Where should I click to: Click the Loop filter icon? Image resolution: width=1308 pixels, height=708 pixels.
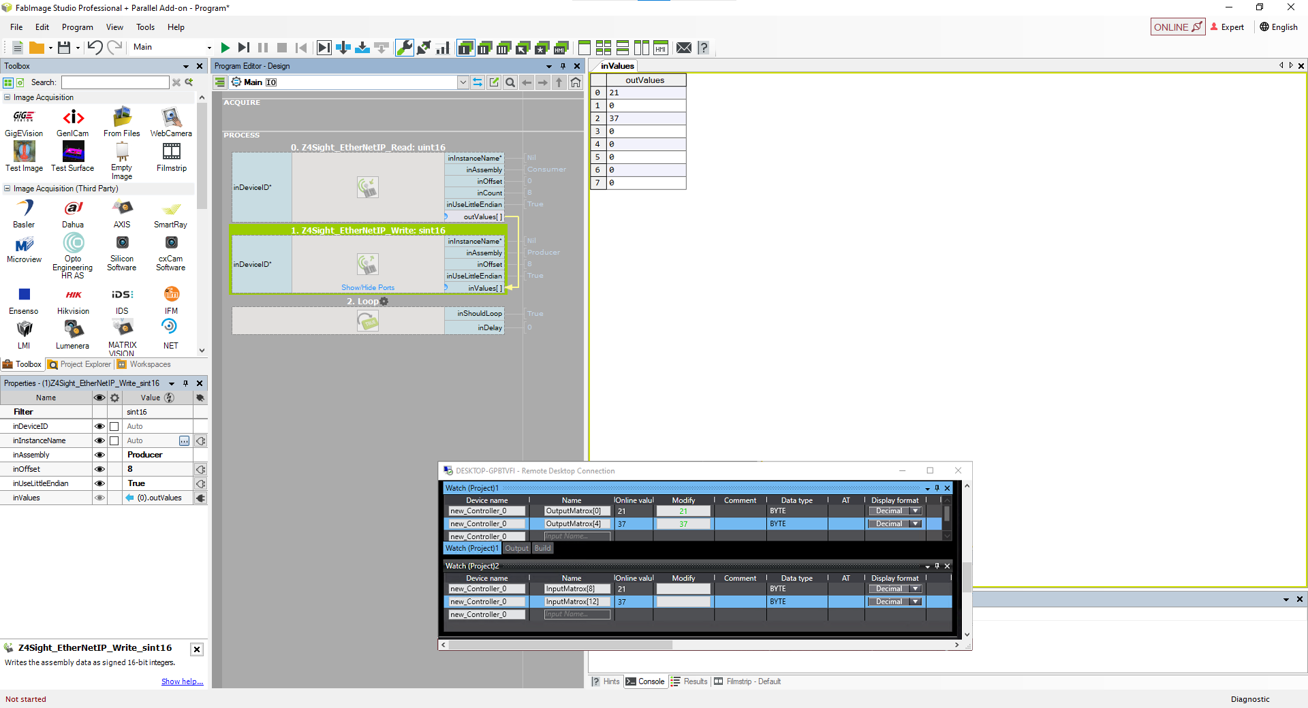[368, 321]
